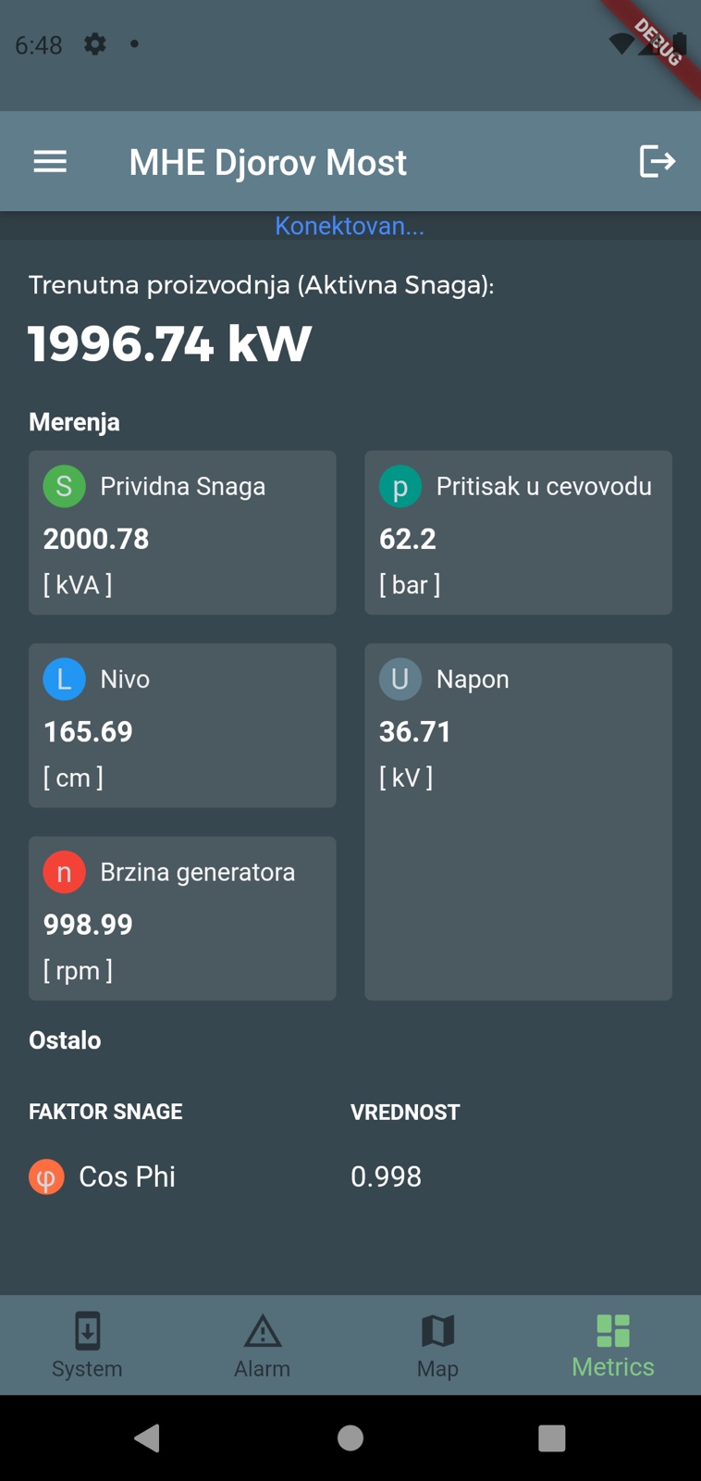701x1481 pixels.
Task: Select the Metrics tab
Action: [612, 1345]
